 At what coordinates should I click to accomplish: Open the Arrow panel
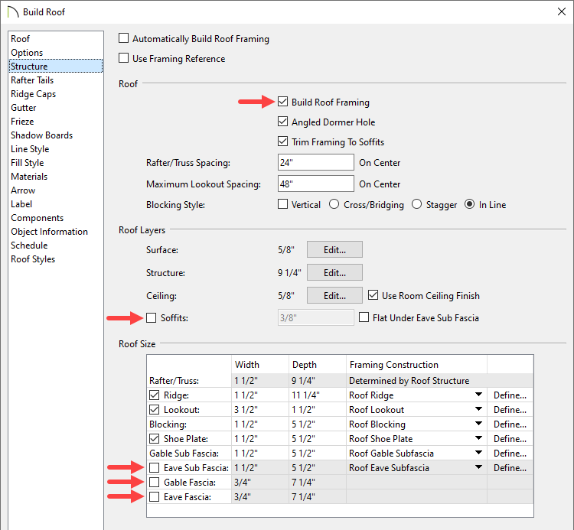(x=55, y=190)
